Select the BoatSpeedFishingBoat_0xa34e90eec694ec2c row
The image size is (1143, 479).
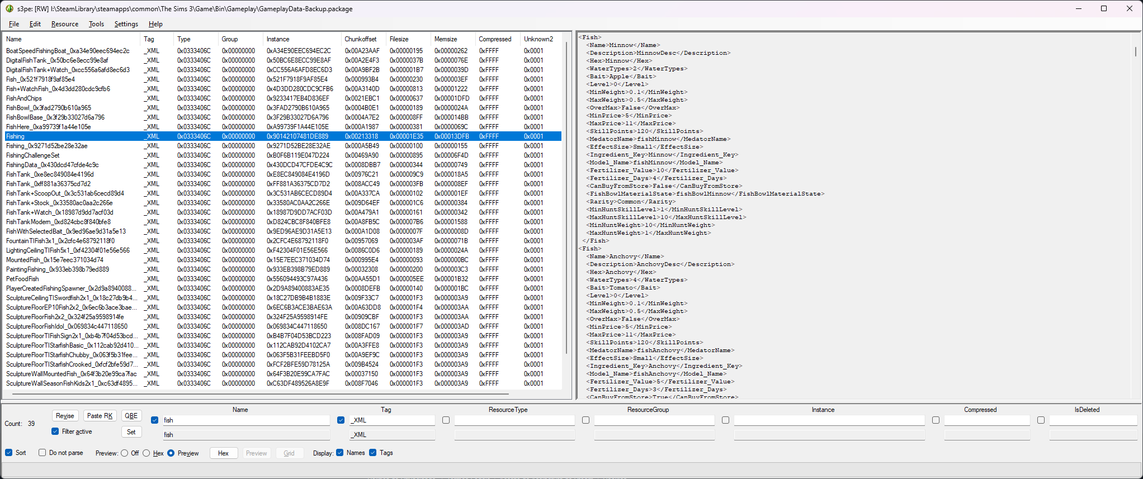coord(282,51)
